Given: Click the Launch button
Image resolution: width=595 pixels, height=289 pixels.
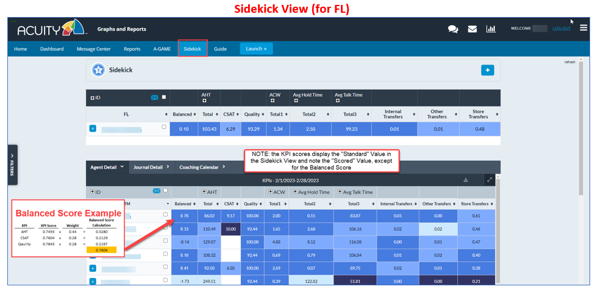Looking at the screenshot, I should (256, 49).
